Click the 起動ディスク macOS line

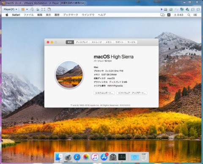click(x=104, y=78)
